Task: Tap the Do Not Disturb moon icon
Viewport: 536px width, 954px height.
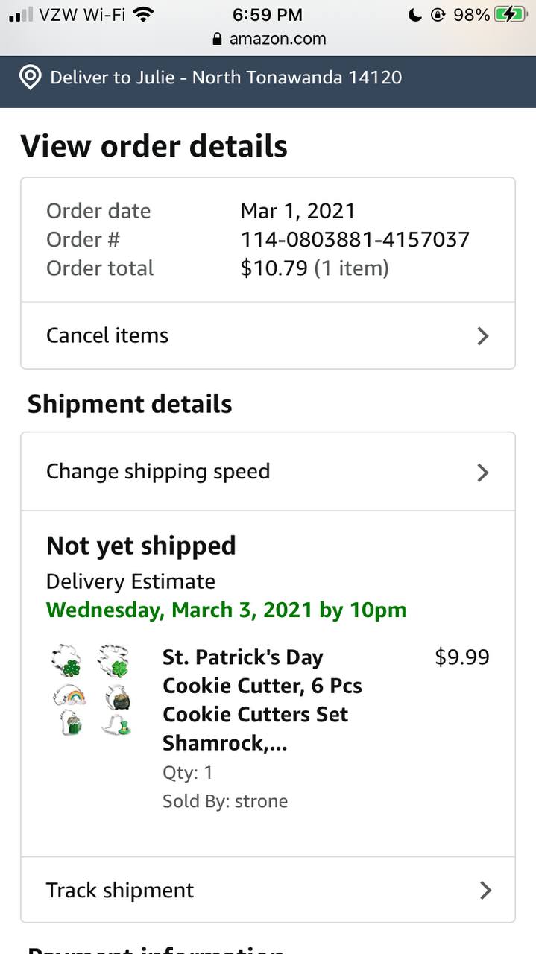Action: coord(416,15)
